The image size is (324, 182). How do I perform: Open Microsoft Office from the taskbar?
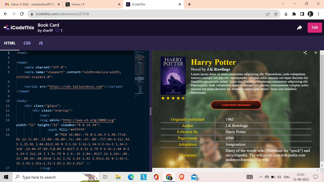(156, 177)
